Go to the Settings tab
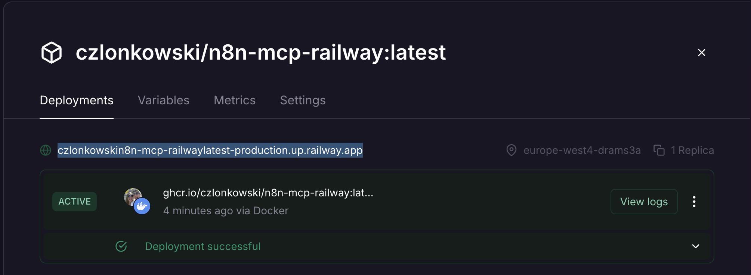 tap(303, 100)
